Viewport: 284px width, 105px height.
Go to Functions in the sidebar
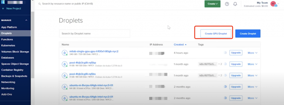[x=7, y=39]
